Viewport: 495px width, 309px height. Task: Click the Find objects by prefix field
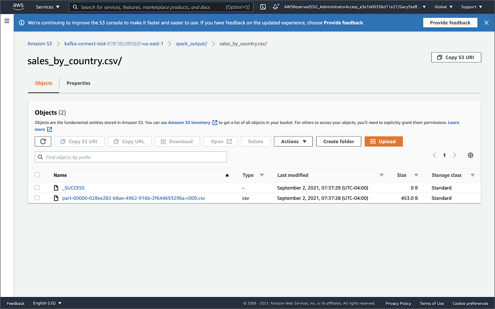(131, 157)
